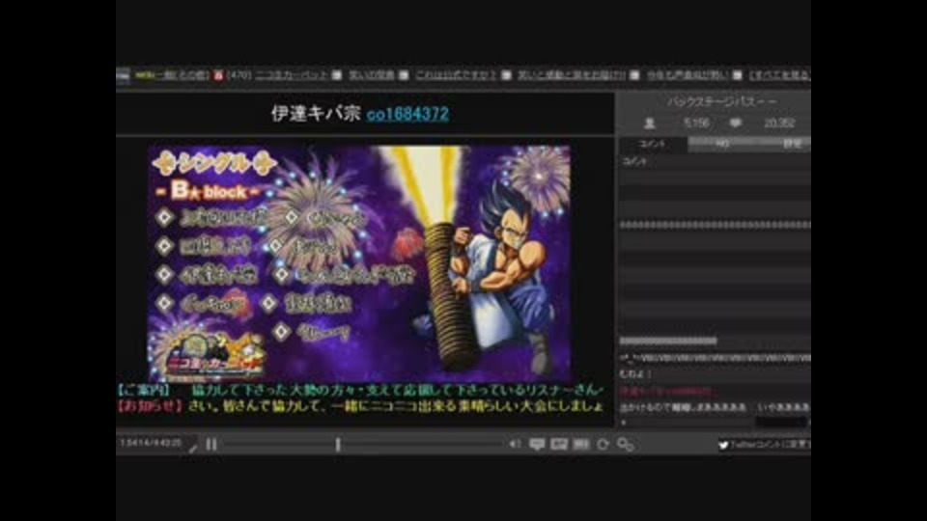This screenshot has width=927, height=521.
Task: Click the small icon after ニコ生カーバット tag
Action: point(336,75)
